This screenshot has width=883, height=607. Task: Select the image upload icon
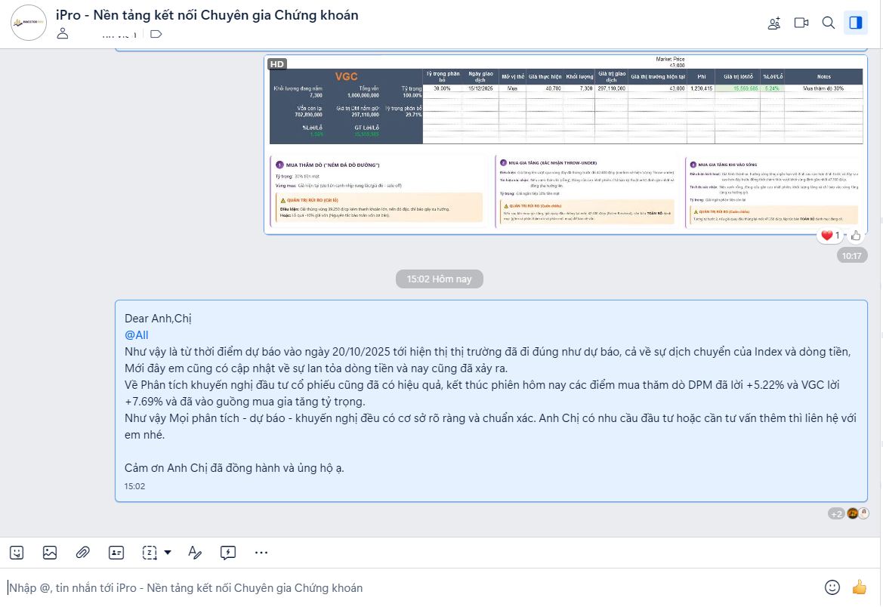[50, 552]
